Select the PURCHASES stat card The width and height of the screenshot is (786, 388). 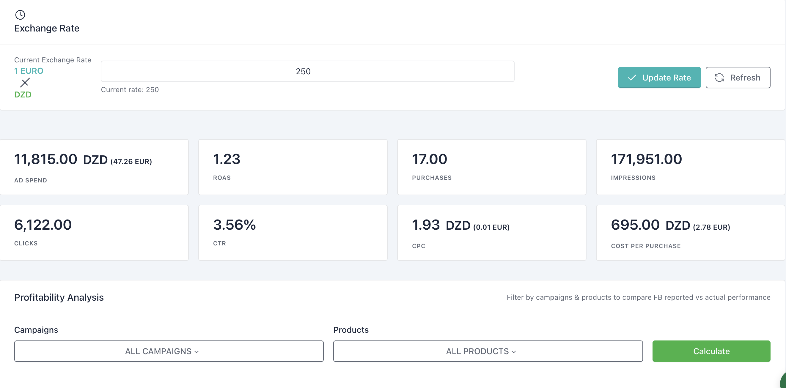tap(492, 167)
